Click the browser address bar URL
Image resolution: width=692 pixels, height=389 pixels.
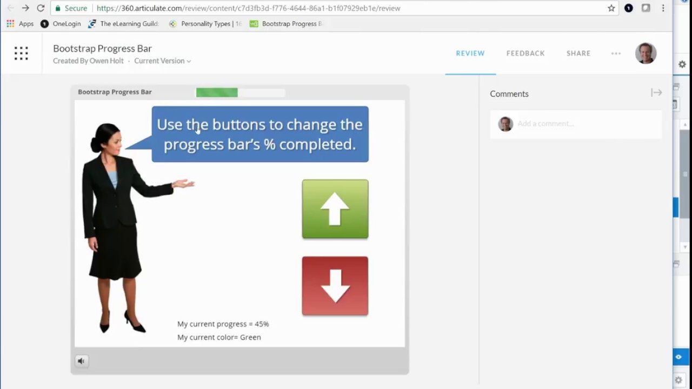pos(249,8)
